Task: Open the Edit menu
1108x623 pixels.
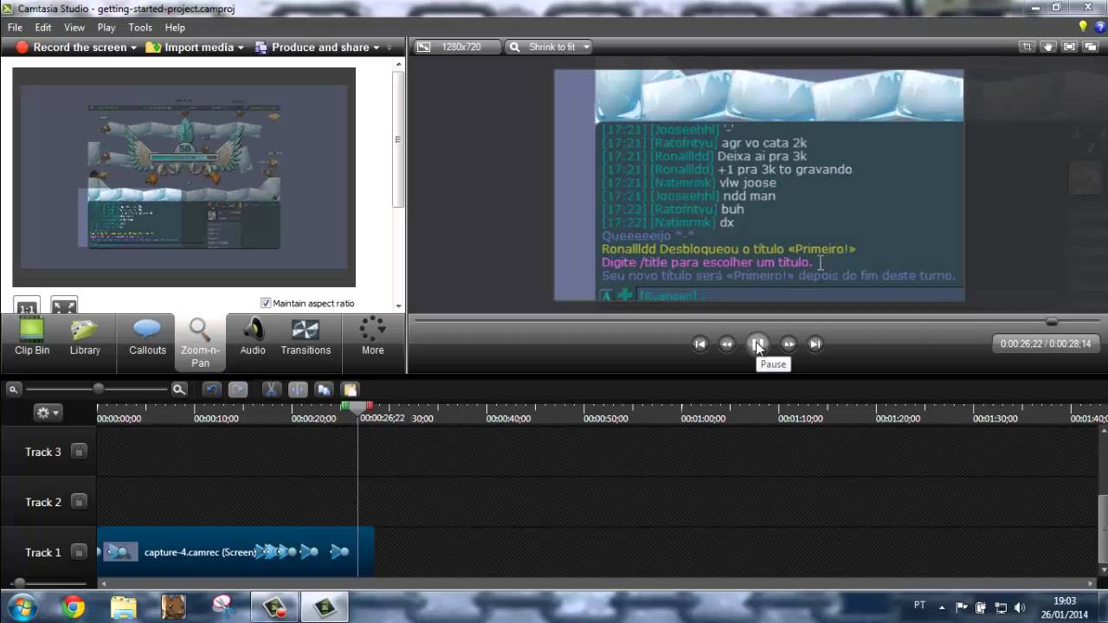Action: pos(43,28)
